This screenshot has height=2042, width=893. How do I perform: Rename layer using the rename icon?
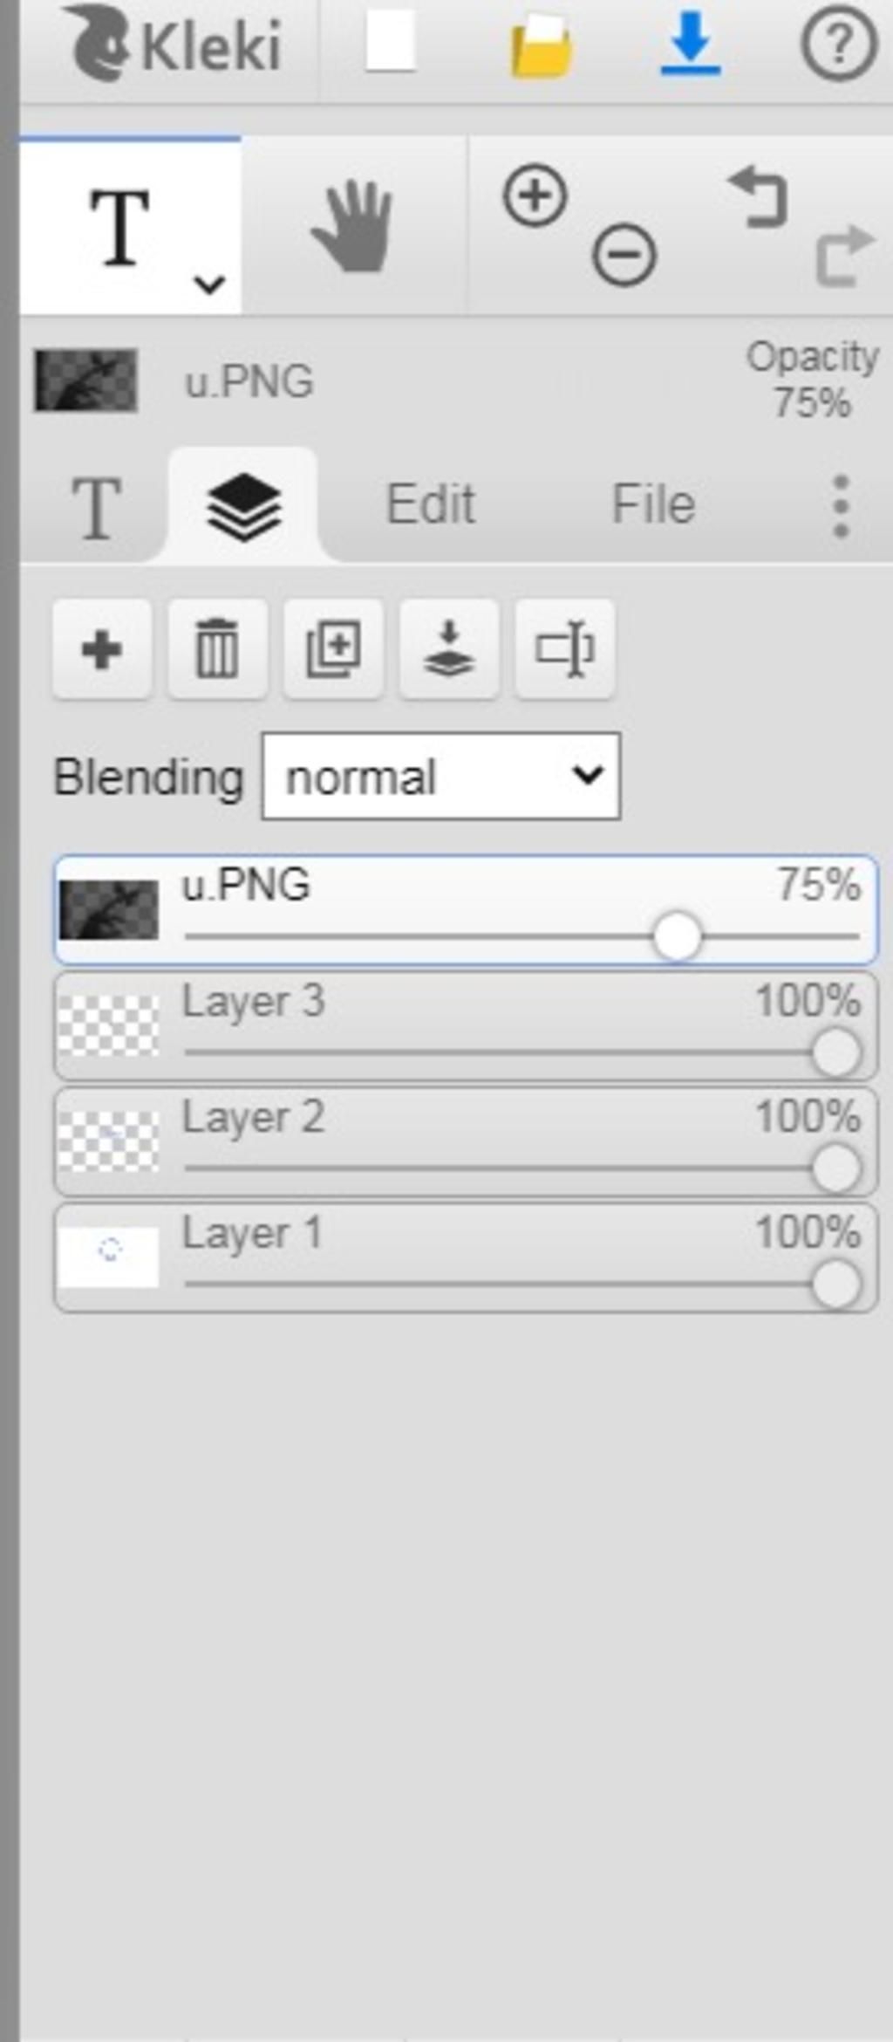pyautogui.click(x=565, y=649)
